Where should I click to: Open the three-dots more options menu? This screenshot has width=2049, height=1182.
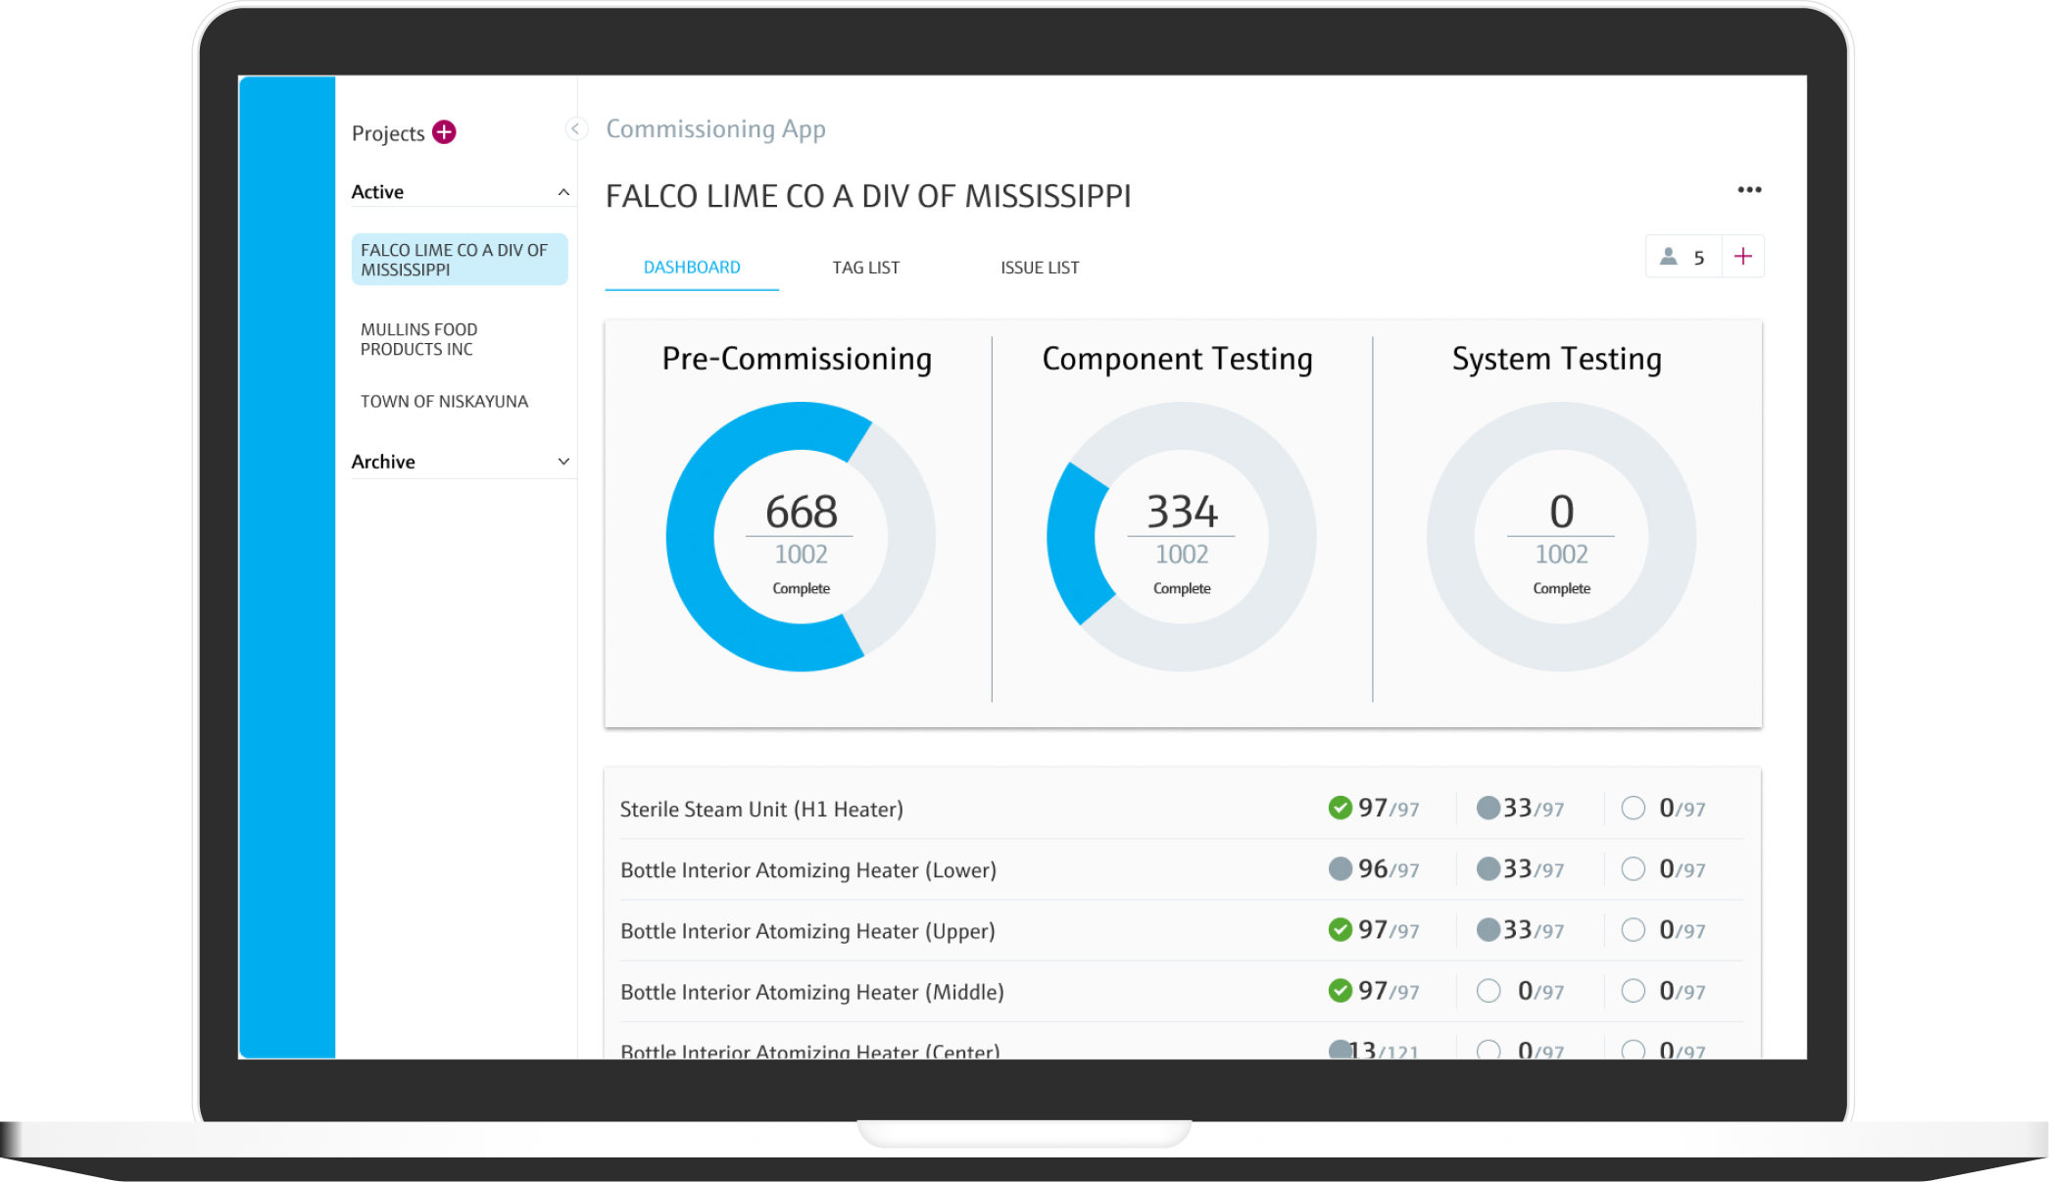point(1749,190)
